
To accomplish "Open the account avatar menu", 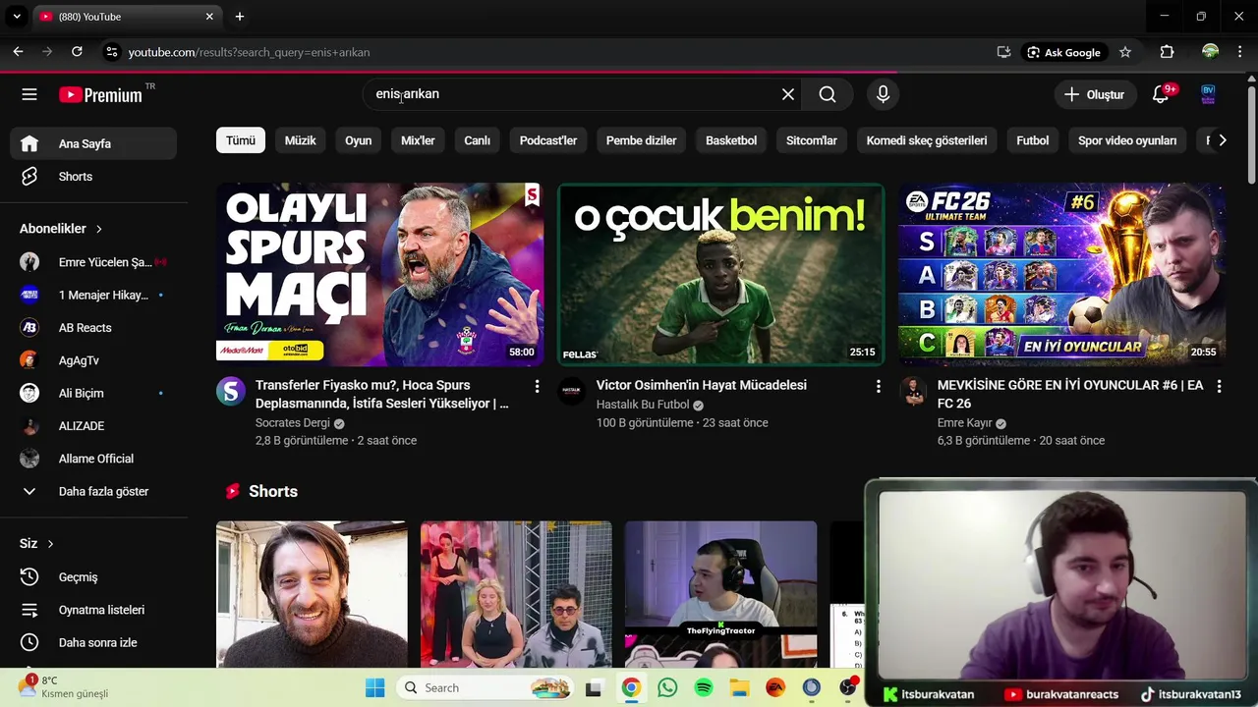I will coord(1208,94).
